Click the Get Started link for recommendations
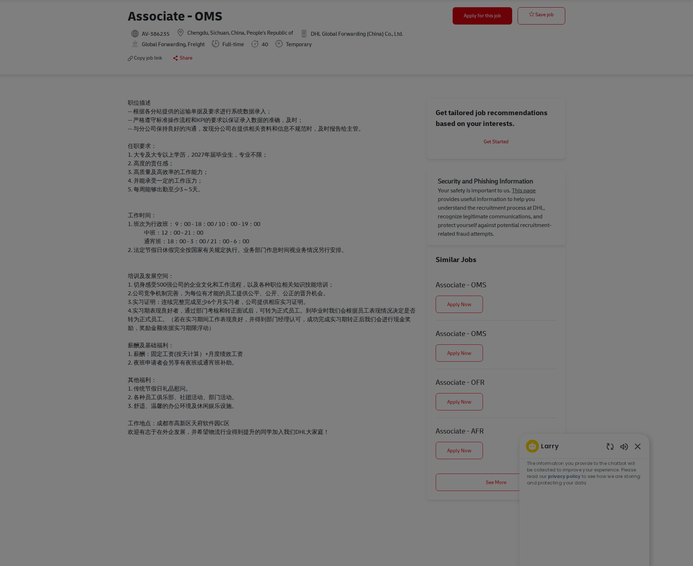Screen dimensions: 693x566 [496, 141]
